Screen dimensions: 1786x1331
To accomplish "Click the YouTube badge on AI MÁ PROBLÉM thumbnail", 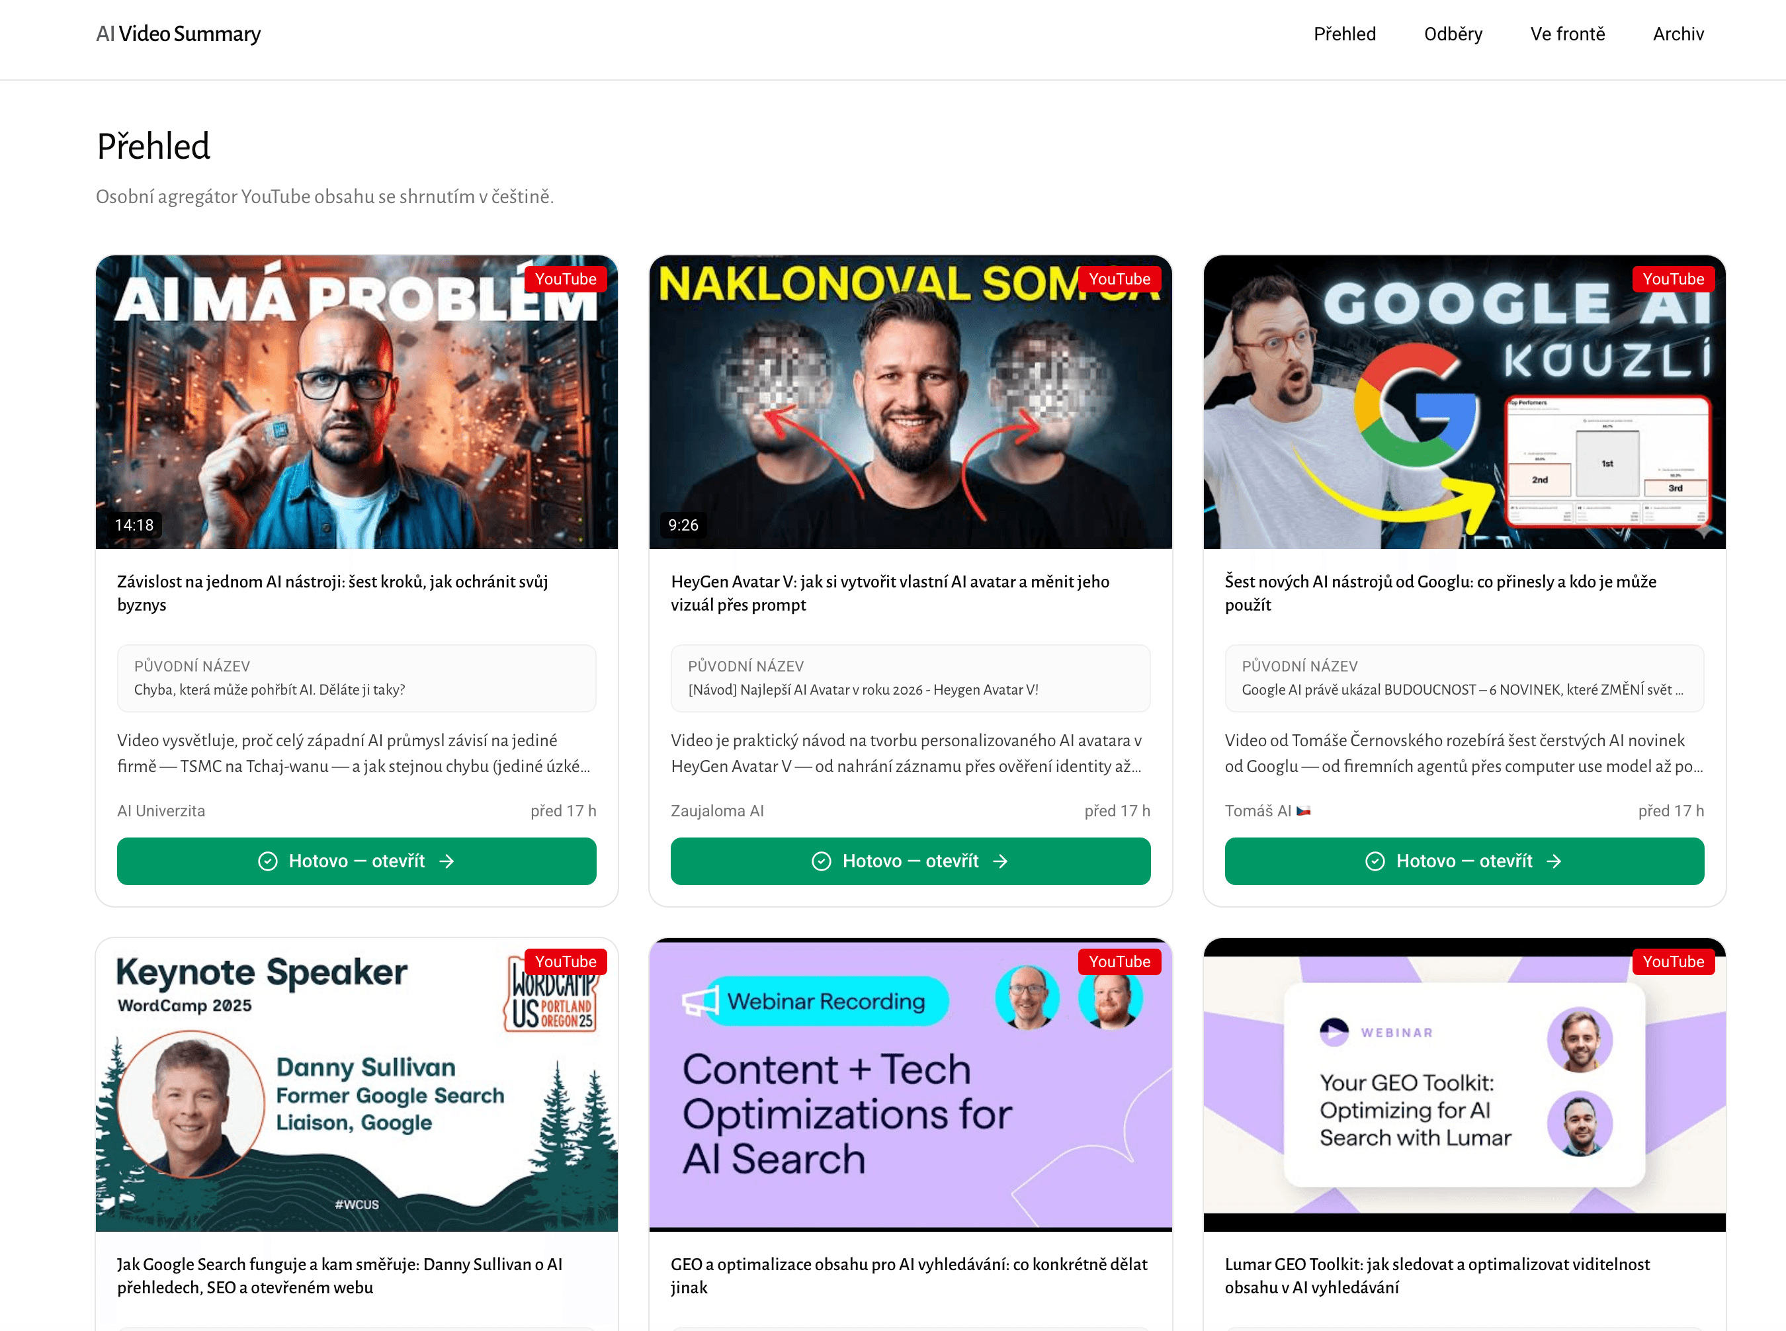I will tap(566, 279).
